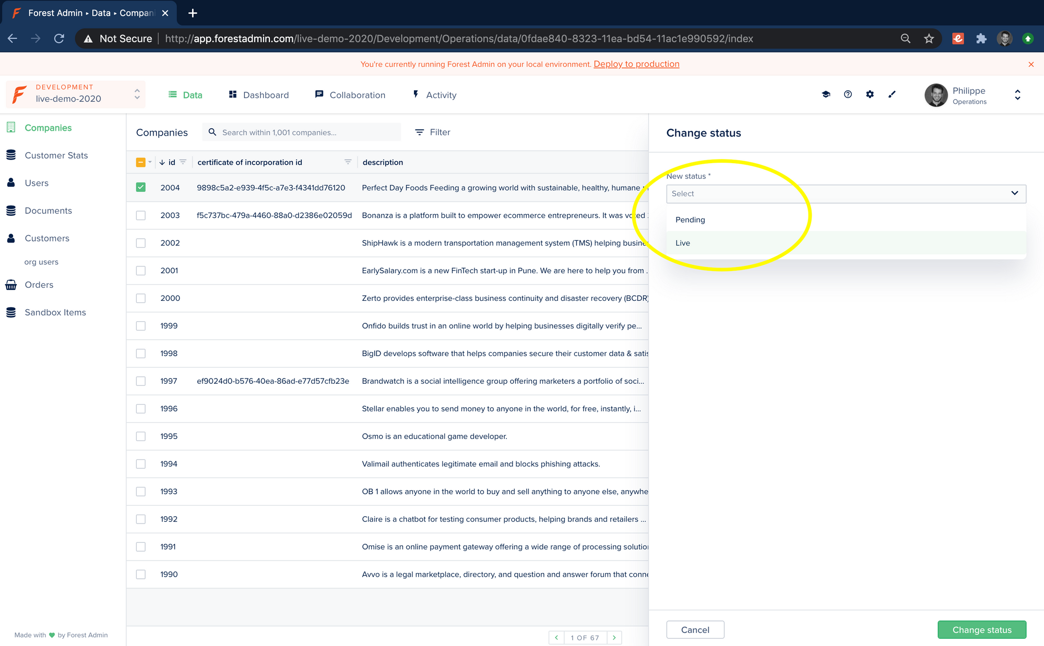This screenshot has height=646, width=1044.
Task: Click the browser address bar URL
Action: click(459, 39)
